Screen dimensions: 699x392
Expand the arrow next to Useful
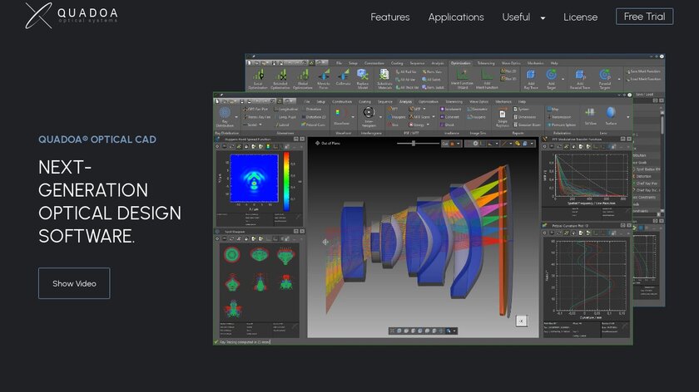pyautogui.click(x=543, y=18)
